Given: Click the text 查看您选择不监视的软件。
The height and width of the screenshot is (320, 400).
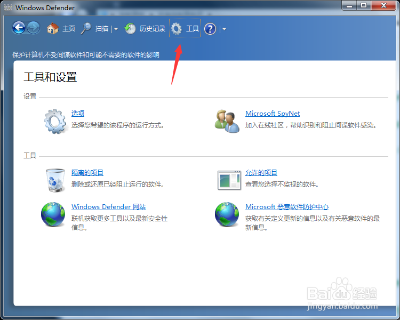Looking at the screenshot, I should point(282,184).
